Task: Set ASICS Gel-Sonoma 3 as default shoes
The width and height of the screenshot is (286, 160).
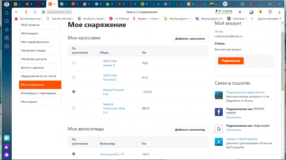Action: pos(74,77)
